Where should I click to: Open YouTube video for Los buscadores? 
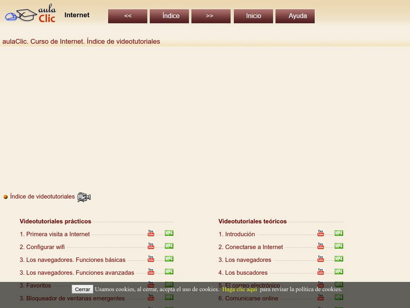tap(321, 272)
